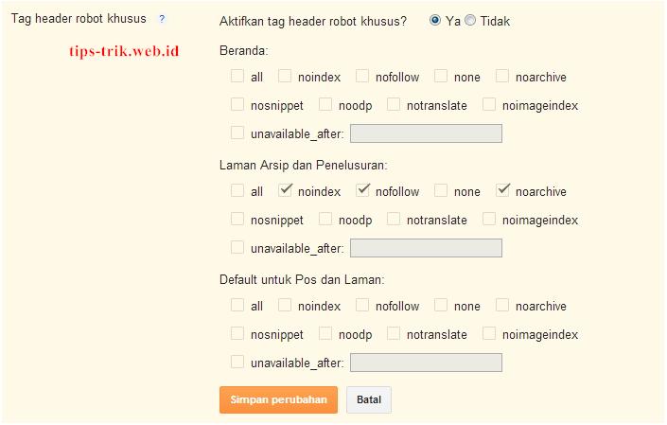Uncheck nofollow under Laman Arsip dan Penelusuran
Screen dimensions: 667x425
click(x=362, y=190)
